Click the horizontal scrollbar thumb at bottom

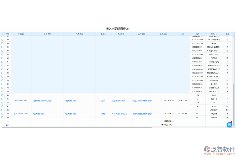pyautogui.click(x=77, y=127)
